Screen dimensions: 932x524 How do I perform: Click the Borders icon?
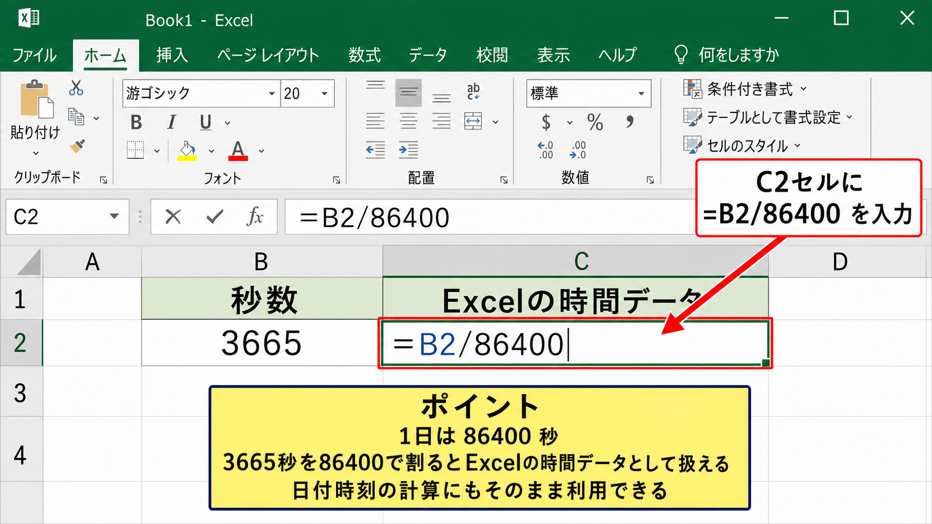tap(135, 150)
